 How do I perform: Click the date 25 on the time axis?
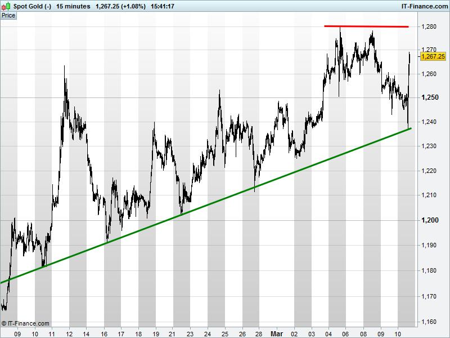click(x=225, y=334)
